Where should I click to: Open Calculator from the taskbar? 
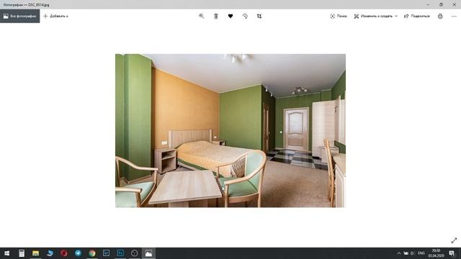pos(22,253)
